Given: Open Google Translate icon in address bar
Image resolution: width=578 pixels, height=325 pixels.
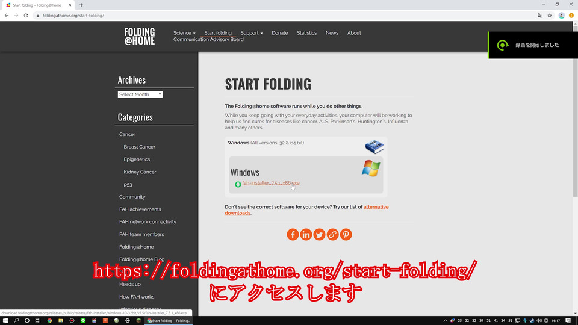Looking at the screenshot, I should click(540, 16).
